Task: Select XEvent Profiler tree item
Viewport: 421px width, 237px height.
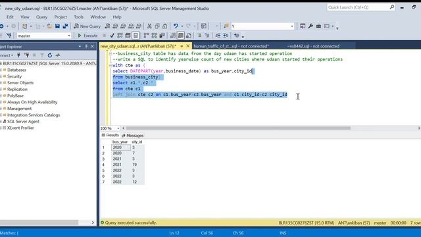Action: click(x=20, y=128)
